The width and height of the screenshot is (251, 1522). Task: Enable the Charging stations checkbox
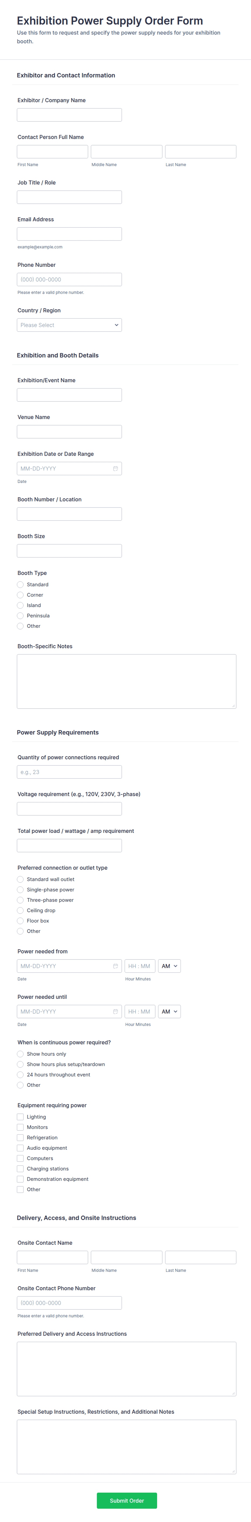[20, 1169]
